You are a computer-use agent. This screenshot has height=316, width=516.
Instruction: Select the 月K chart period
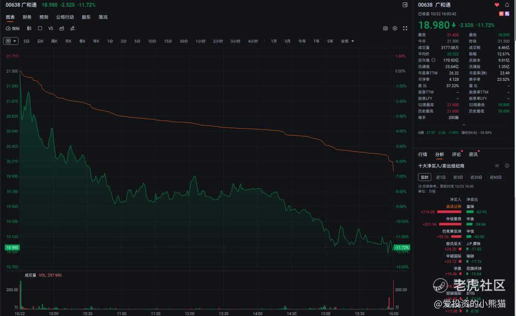point(68,41)
